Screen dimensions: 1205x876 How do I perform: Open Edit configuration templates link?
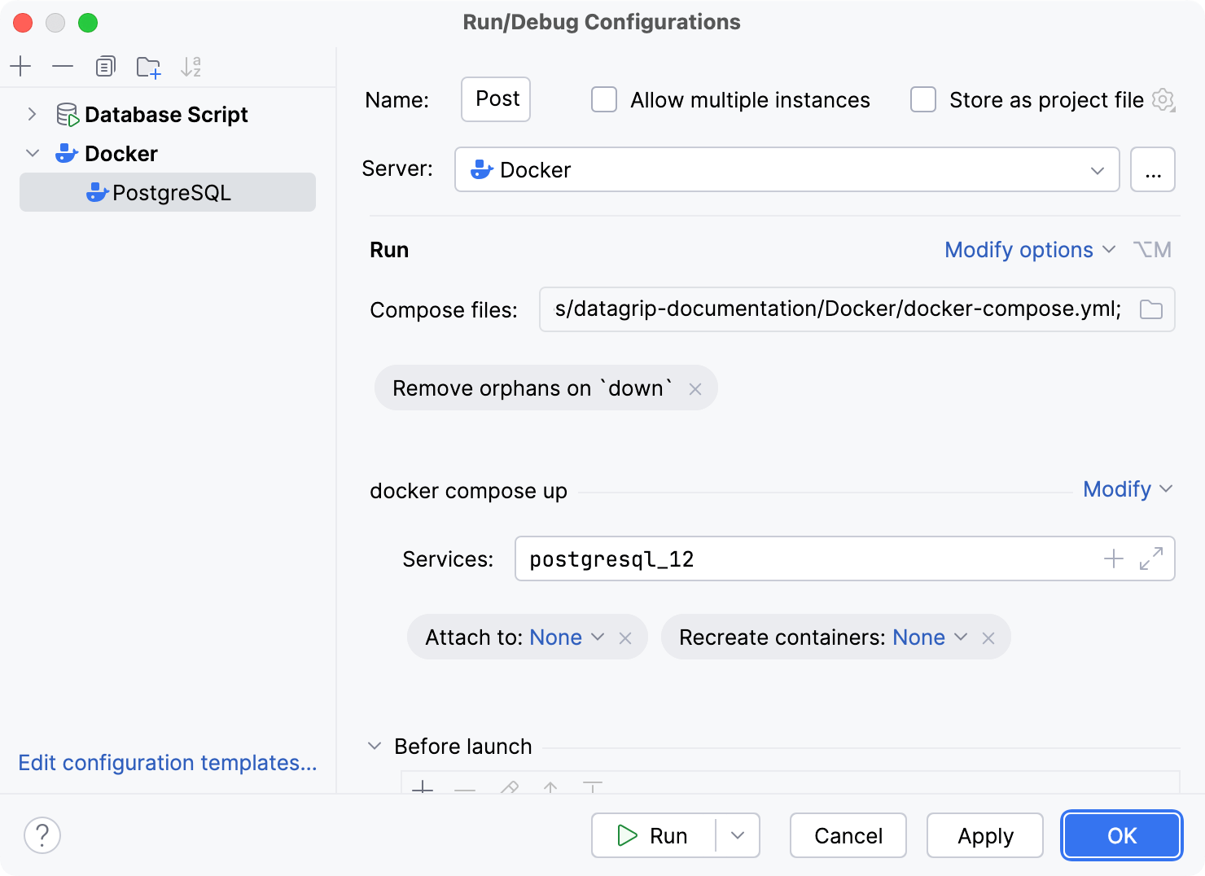point(167,763)
